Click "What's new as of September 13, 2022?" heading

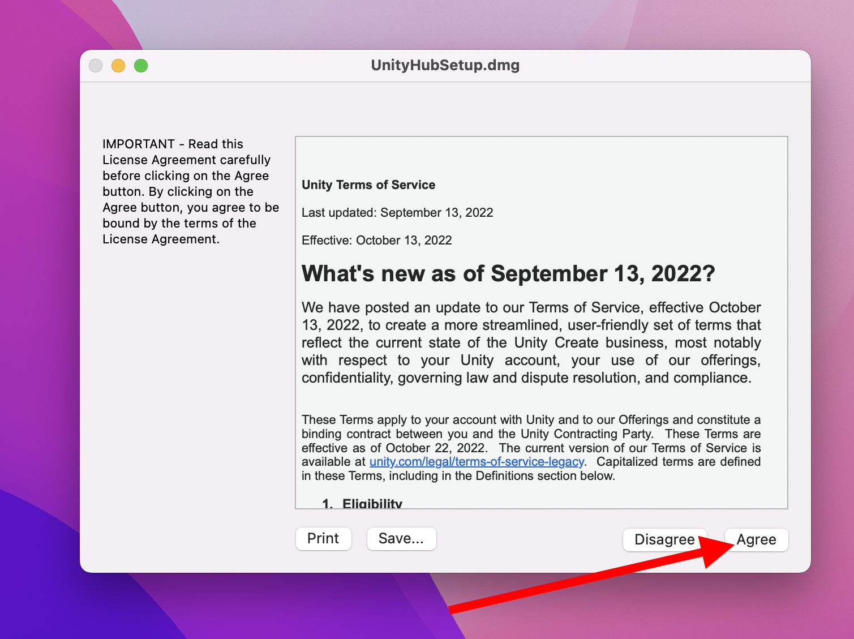(508, 274)
